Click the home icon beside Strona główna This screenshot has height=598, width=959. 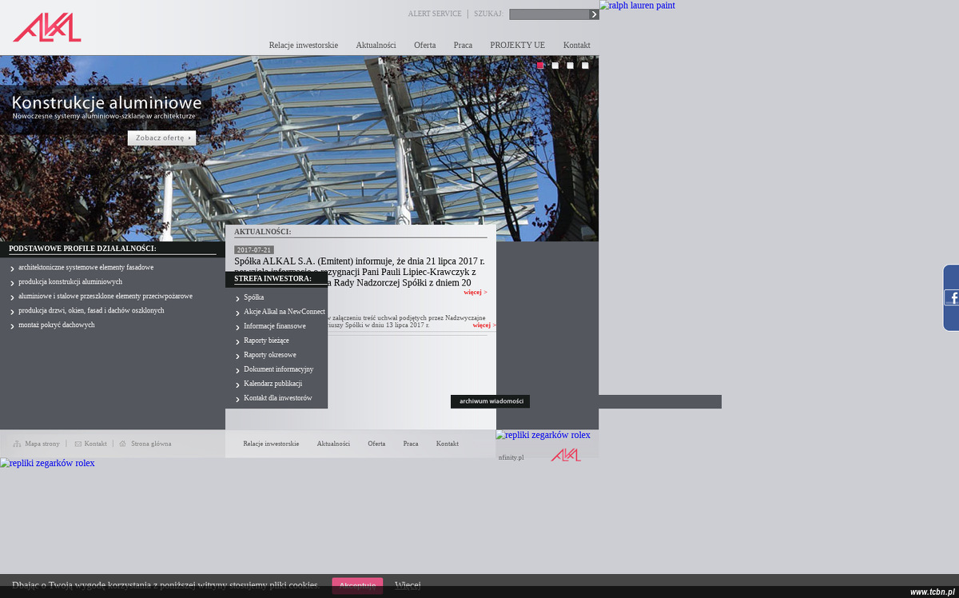(x=123, y=444)
